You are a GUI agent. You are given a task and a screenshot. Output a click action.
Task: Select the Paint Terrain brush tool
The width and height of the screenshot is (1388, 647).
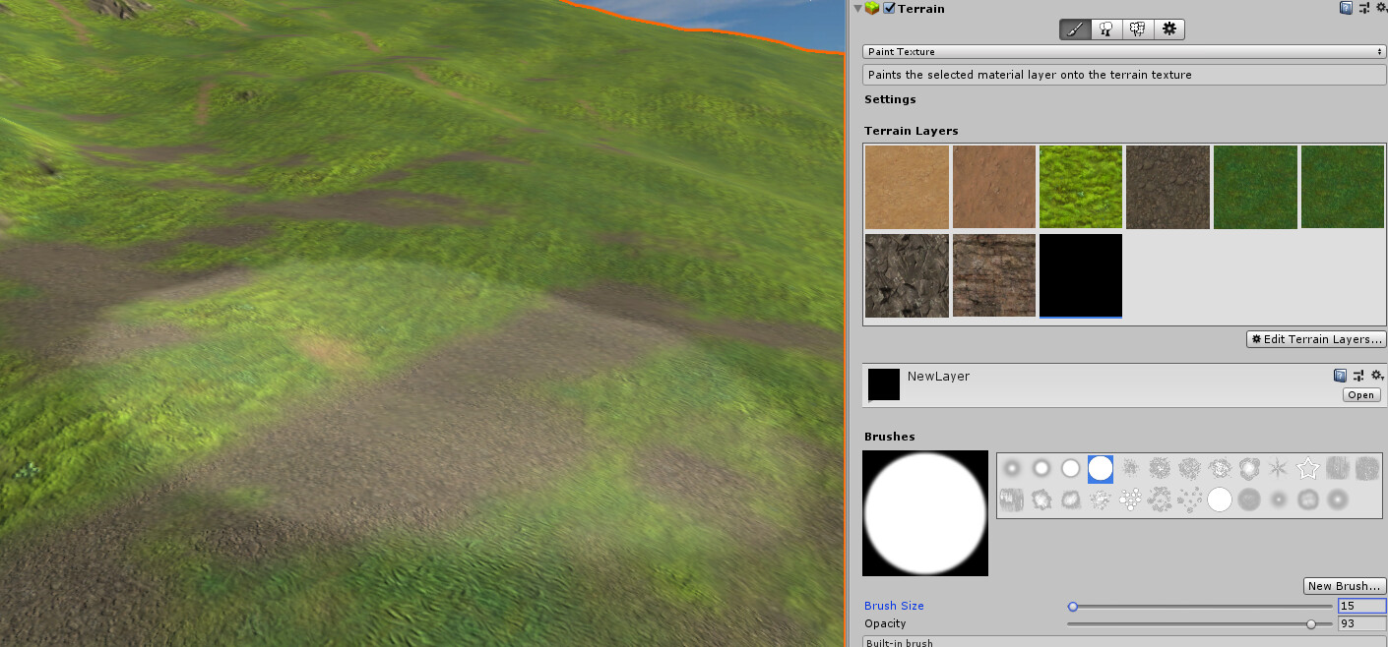click(x=1074, y=29)
